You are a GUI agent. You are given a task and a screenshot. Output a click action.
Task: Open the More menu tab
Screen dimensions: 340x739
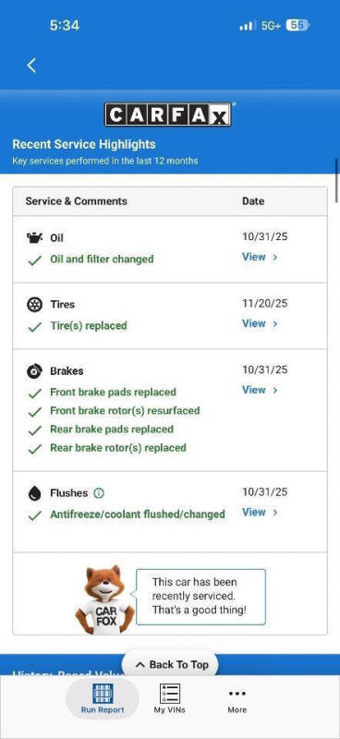pos(237,698)
